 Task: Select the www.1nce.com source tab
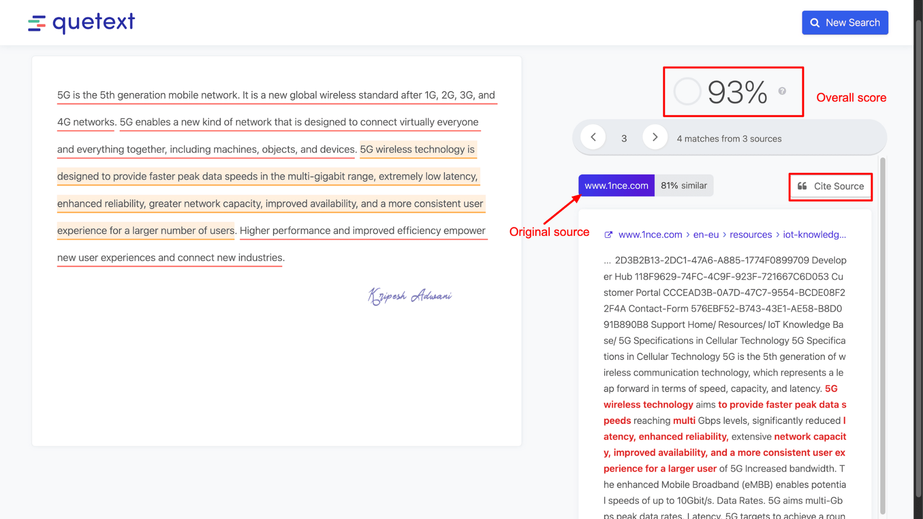point(616,185)
